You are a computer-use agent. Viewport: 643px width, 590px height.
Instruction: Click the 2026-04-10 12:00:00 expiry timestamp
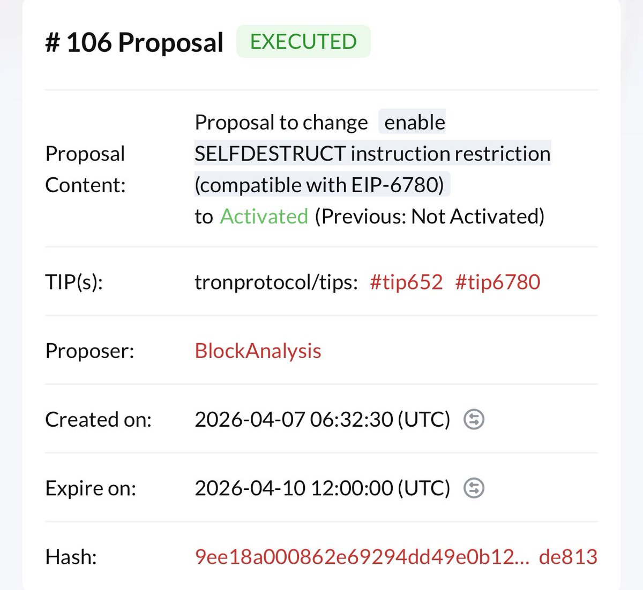(322, 488)
